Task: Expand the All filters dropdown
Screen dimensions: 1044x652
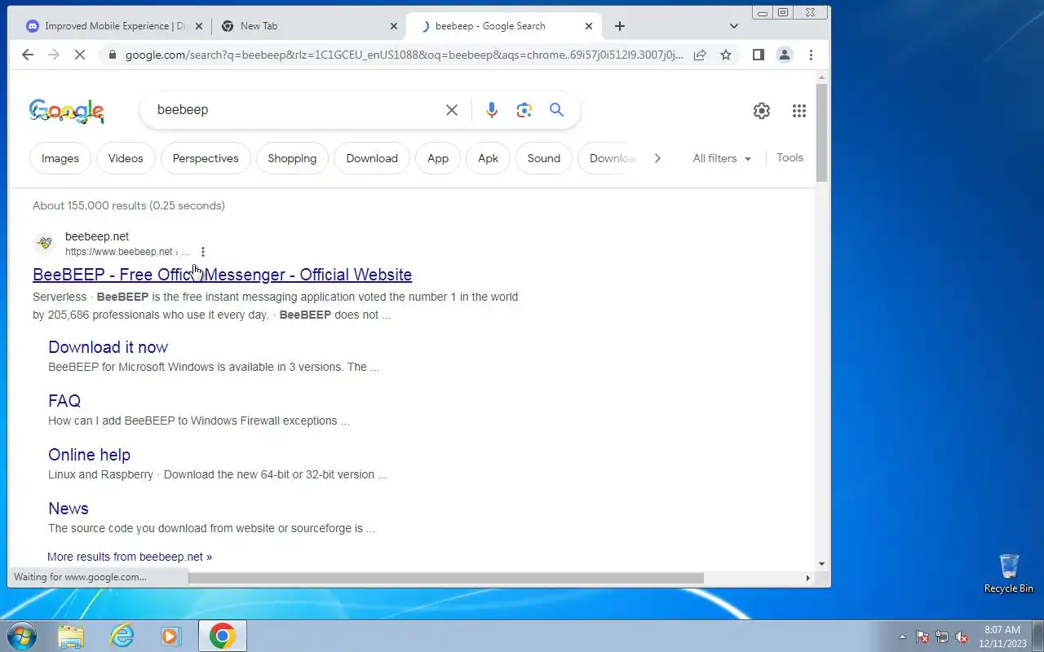Action: click(722, 158)
